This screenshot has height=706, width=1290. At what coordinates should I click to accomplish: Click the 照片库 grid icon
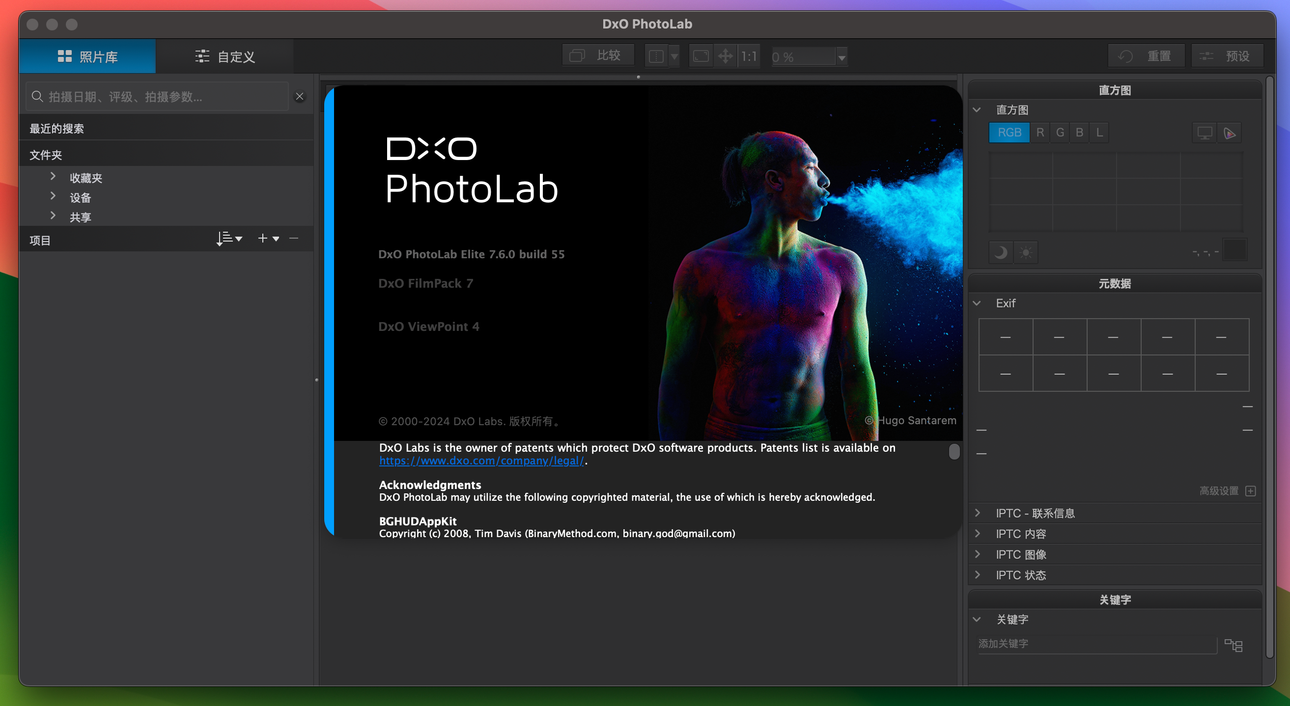(x=65, y=56)
